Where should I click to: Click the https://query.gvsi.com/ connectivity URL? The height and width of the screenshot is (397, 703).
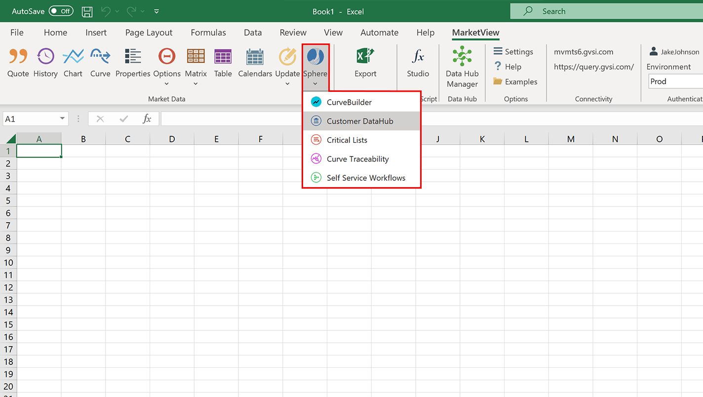point(593,67)
